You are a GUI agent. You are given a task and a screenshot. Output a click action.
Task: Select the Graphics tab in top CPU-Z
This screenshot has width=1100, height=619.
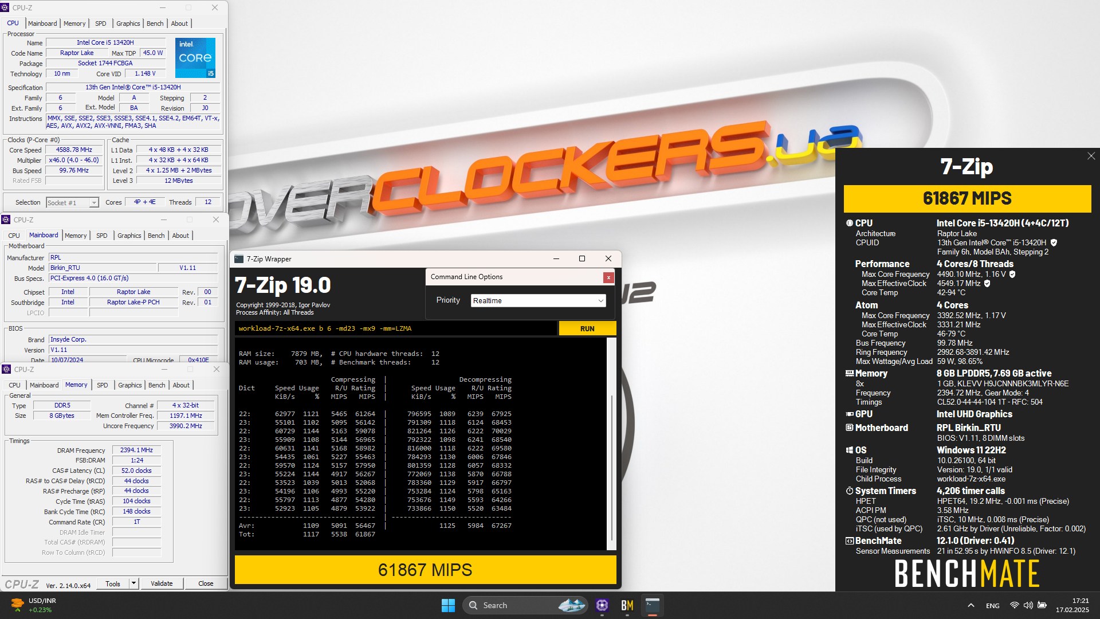(128, 23)
